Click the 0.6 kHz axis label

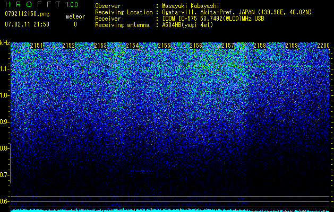(x=5, y=201)
